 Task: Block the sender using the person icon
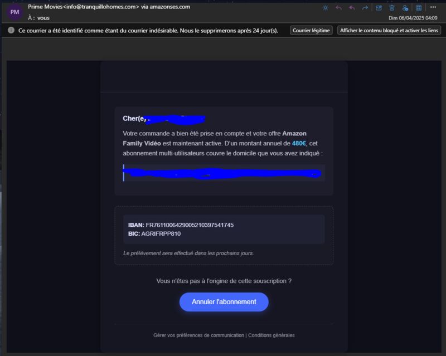click(405, 8)
